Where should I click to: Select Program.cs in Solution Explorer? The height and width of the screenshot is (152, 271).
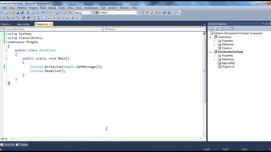coord(228,67)
